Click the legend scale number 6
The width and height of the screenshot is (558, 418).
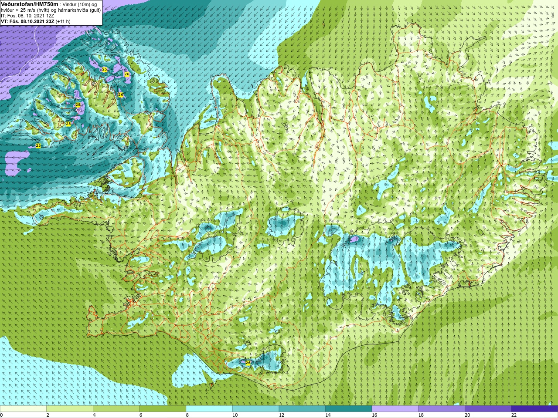[141, 415]
